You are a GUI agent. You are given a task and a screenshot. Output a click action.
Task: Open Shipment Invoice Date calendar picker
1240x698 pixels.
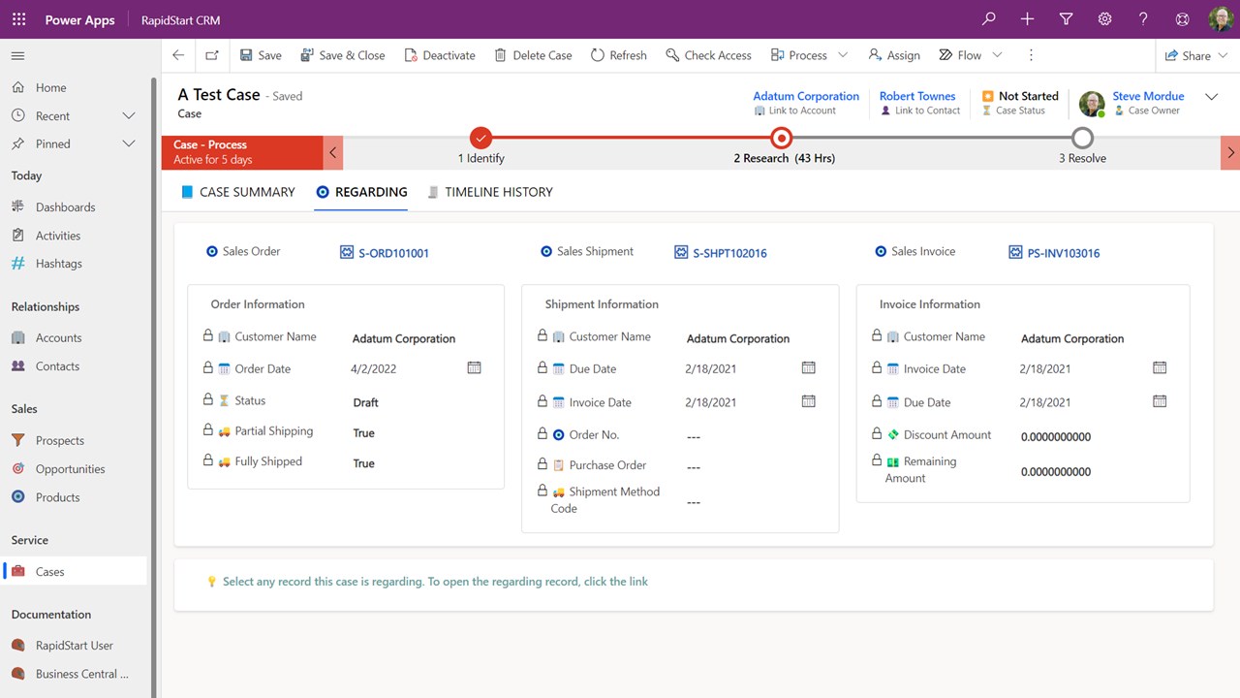808,401
